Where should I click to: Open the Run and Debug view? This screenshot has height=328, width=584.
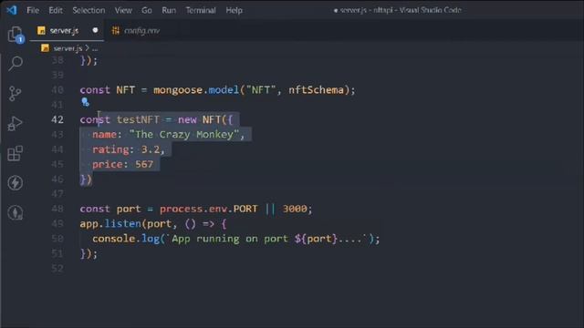tap(15, 124)
